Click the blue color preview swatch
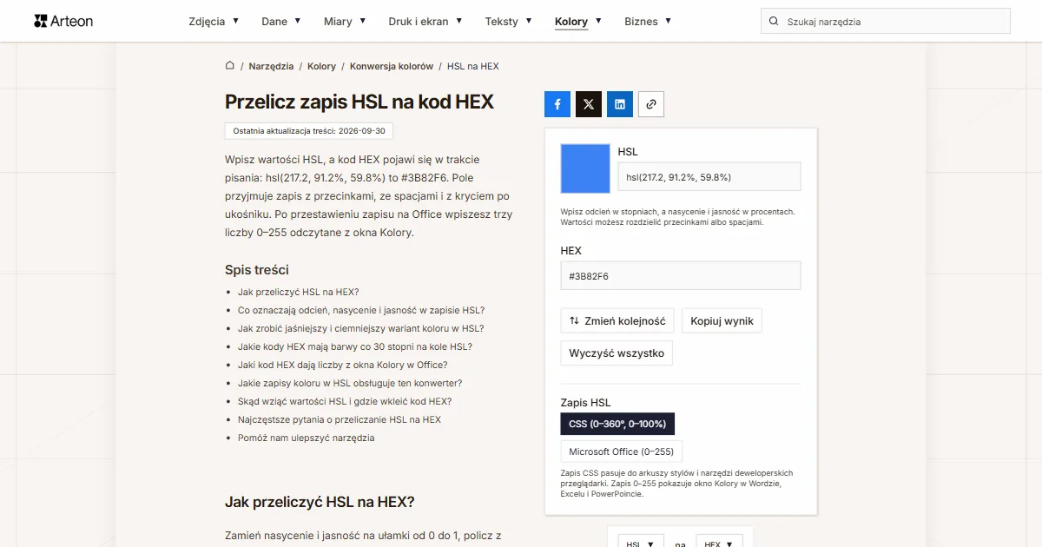The image size is (1042, 547). [x=586, y=168]
